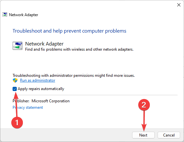Click the 'Network Adapter' window title text
The height and width of the screenshot is (142, 184).
[x=24, y=15]
